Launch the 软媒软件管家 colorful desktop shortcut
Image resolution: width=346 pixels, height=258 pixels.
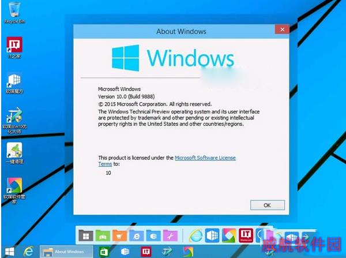(x=14, y=190)
